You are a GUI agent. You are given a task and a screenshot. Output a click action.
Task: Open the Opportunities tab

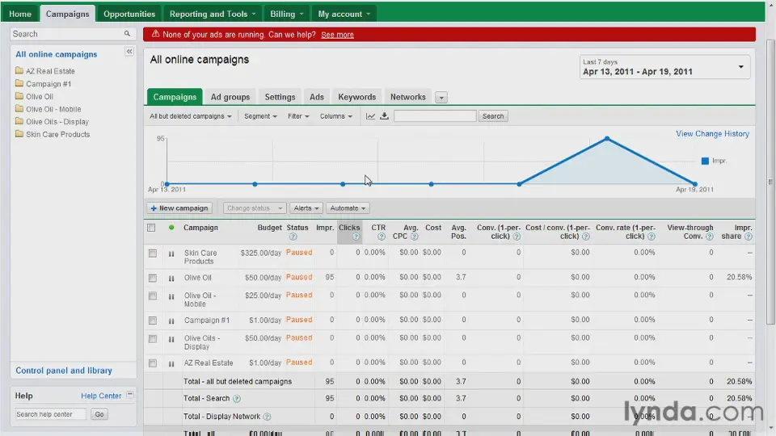pyautogui.click(x=129, y=14)
